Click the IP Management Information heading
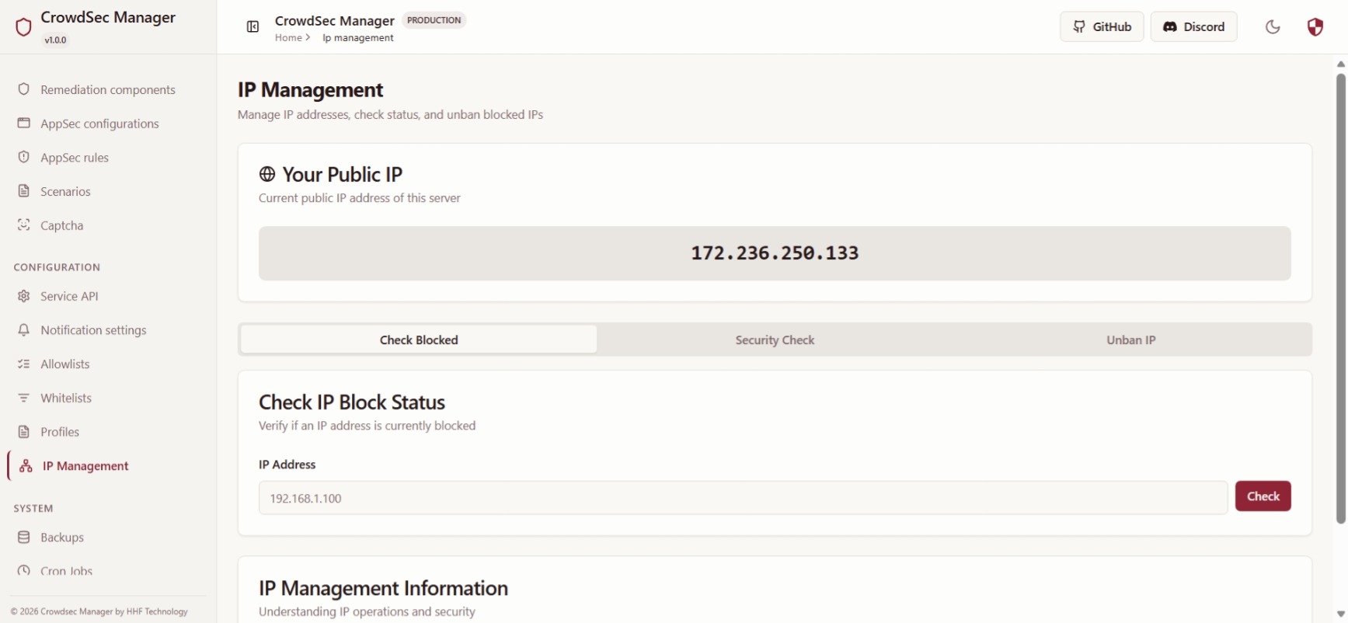 point(384,588)
